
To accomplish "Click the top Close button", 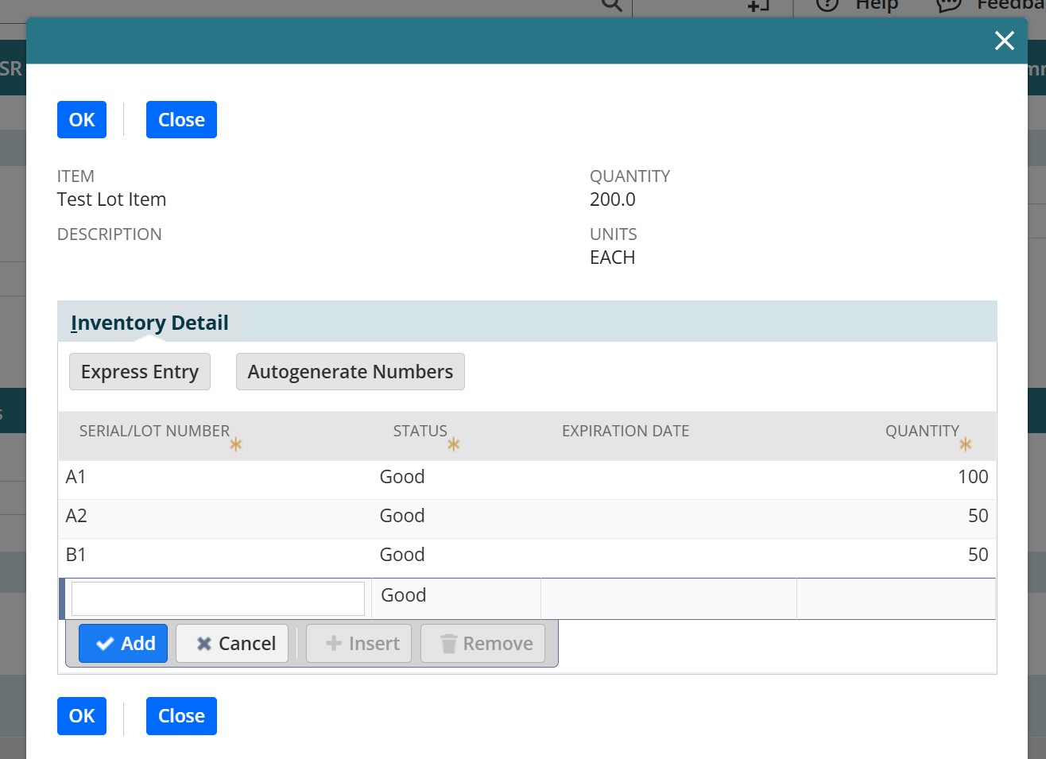I will [x=181, y=120].
